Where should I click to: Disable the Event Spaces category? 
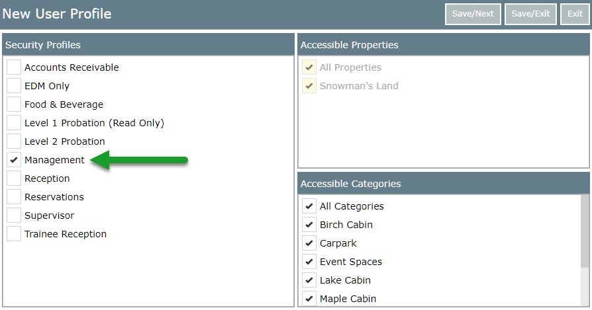click(x=309, y=262)
